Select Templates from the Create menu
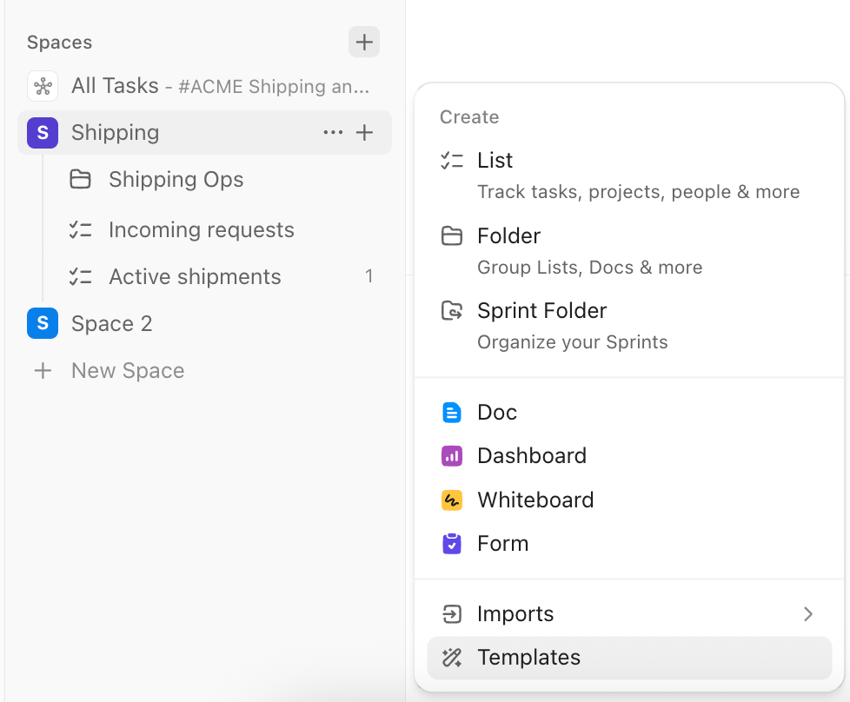850x702 pixels. point(529,658)
